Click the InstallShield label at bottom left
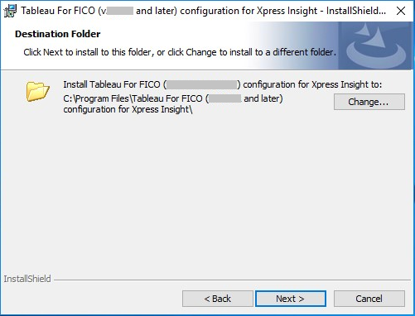 point(27,279)
